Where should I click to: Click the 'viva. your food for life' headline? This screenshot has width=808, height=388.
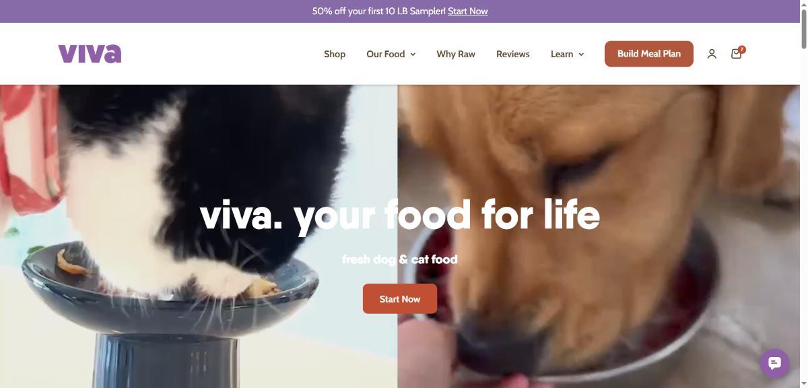[x=400, y=215]
